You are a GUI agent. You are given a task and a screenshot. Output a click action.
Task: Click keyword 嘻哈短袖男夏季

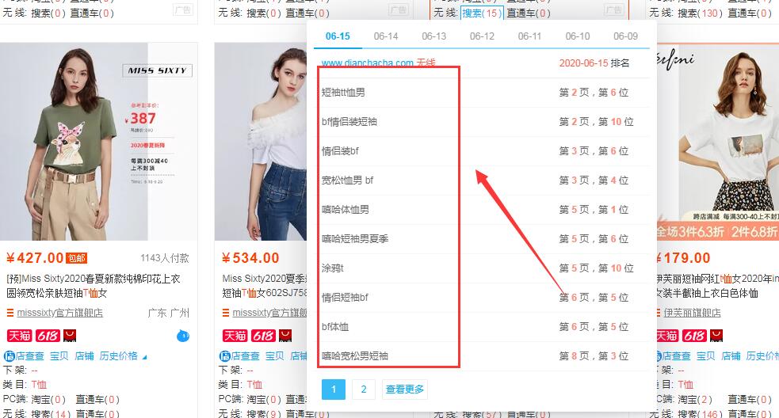(355, 239)
